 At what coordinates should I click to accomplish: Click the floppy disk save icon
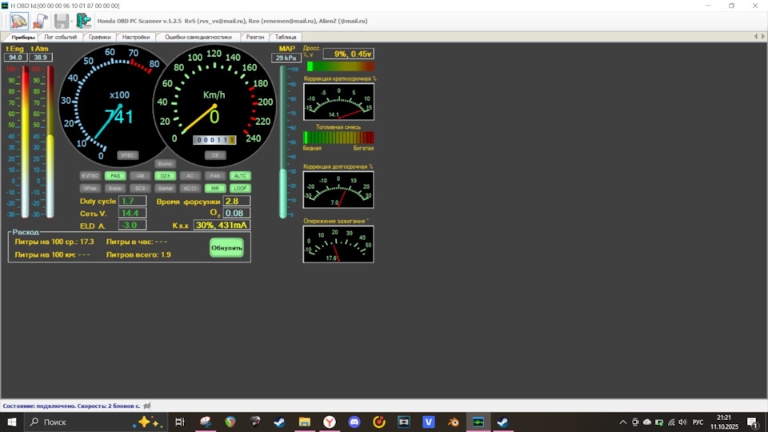click(x=61, y=21)
